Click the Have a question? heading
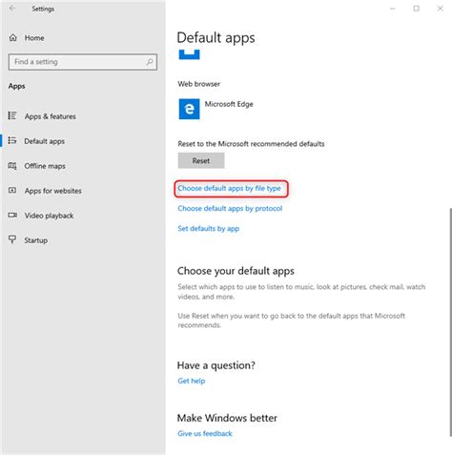This screenshot has height=455, width=452. [216, 365]
